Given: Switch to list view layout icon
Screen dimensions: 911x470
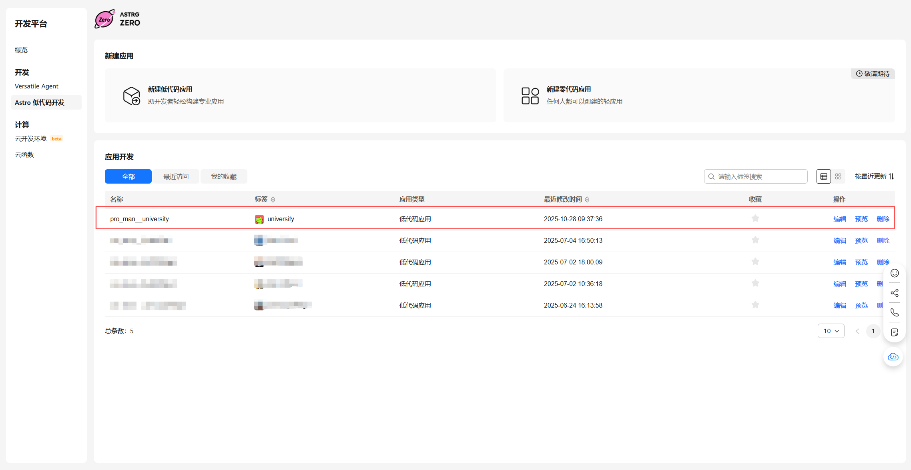Looking at the screenshot, I should pyautogui.click(x=823, y=176).
